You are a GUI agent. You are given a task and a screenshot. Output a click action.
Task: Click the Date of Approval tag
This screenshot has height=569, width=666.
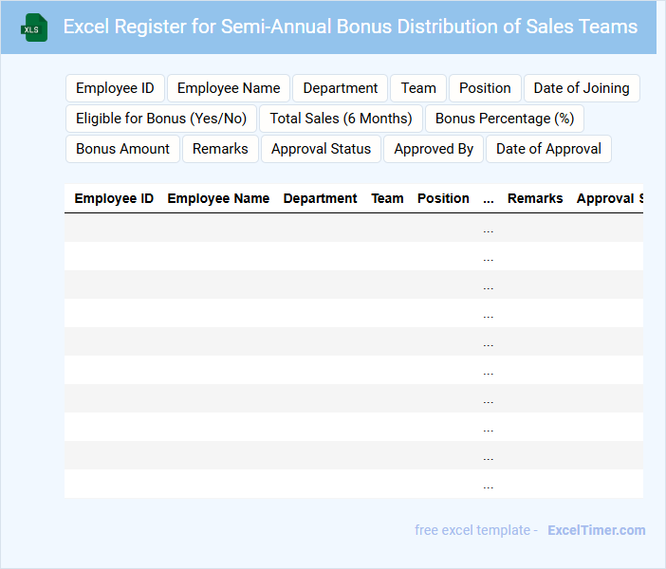click(x=548, y=149)
